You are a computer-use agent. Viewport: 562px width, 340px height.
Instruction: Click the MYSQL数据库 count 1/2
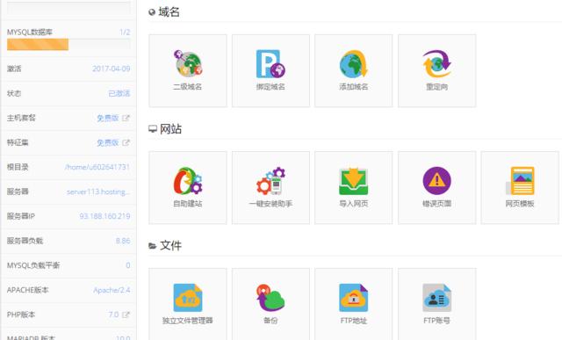pos(125,33)
